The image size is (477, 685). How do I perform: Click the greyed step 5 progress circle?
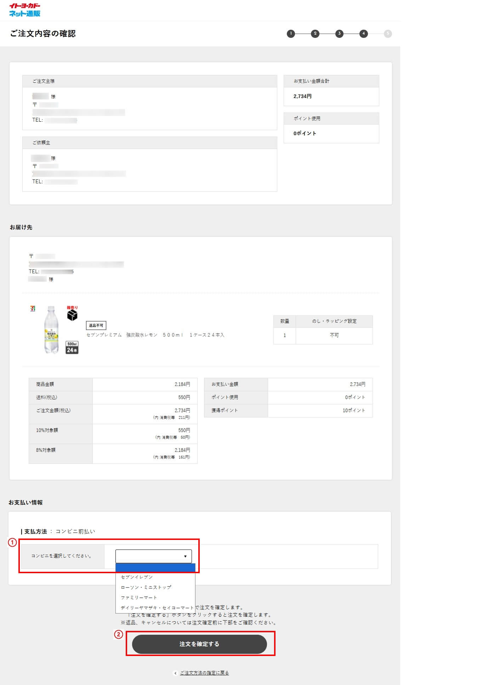click(388, 34)
